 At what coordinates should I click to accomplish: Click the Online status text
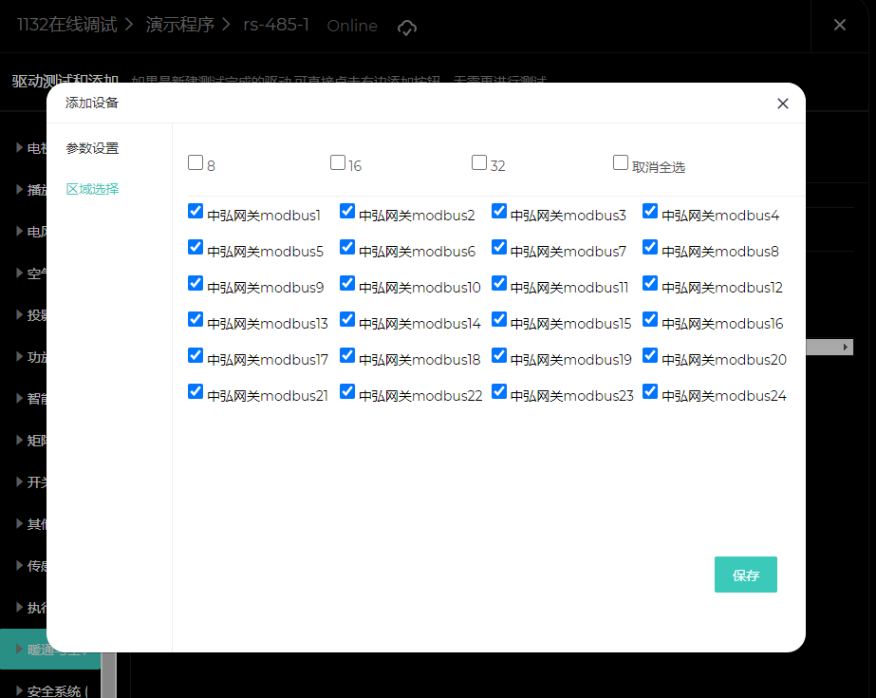point(352,26)
